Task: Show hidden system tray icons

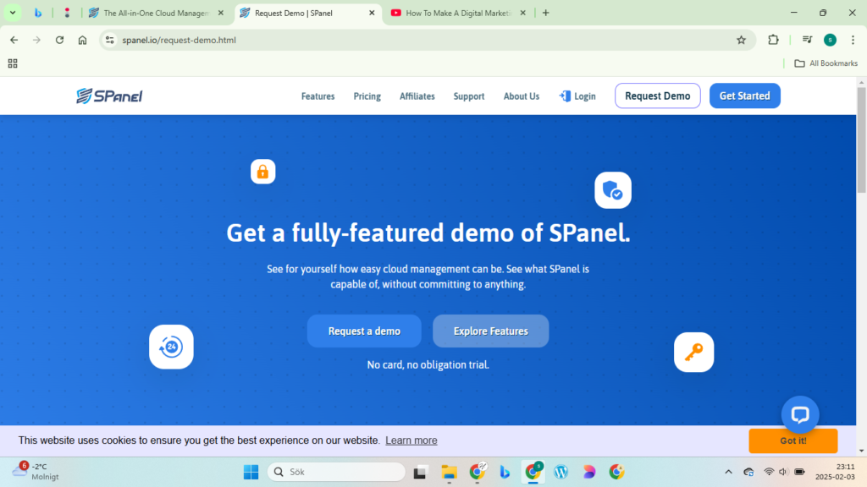Action: 728,472
